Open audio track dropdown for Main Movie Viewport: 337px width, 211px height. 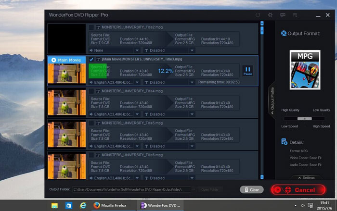click(x=115, y=82)
